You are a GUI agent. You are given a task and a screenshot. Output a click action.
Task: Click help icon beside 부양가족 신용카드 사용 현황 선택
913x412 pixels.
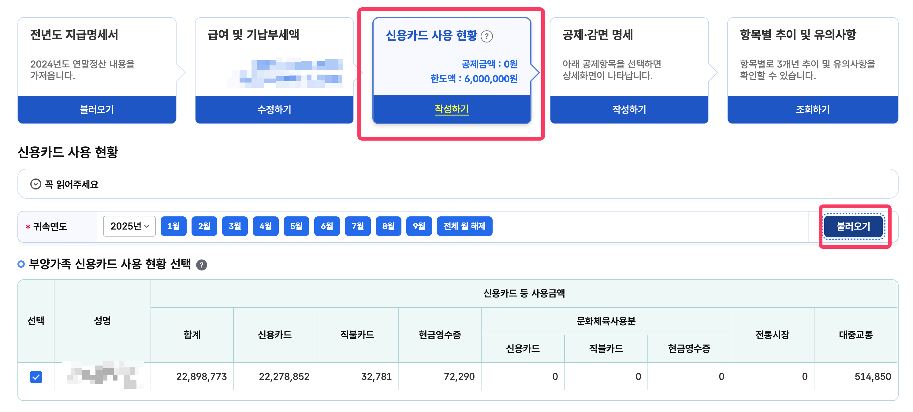click(x=201, y=265)
